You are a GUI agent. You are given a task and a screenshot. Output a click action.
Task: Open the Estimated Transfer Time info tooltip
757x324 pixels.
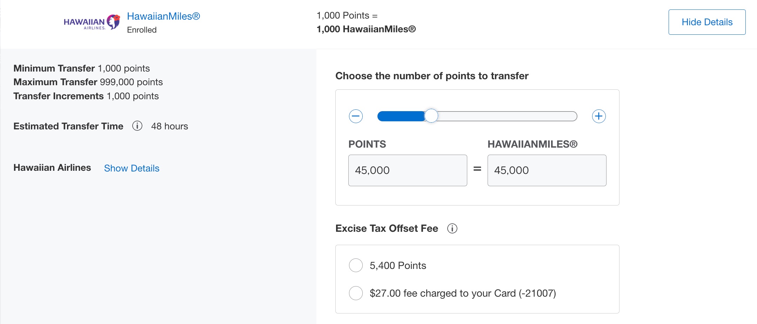coord(137,126)
